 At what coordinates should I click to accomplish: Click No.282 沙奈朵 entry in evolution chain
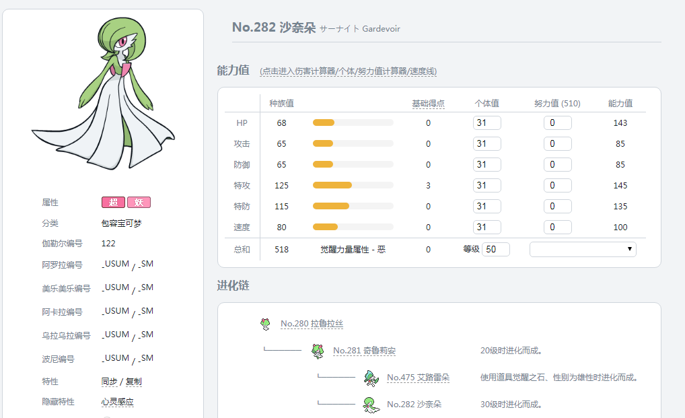[x=414, y=405]
